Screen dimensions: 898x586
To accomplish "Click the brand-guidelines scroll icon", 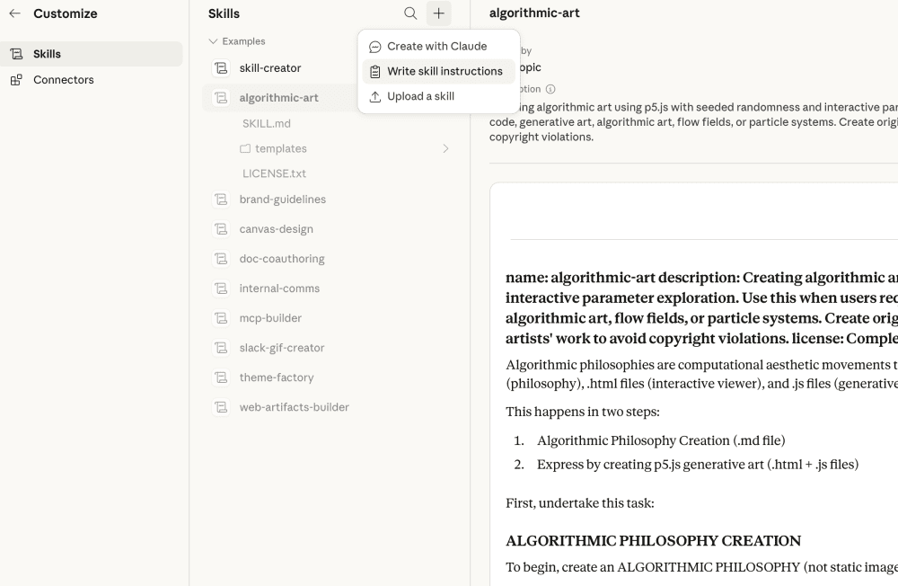I will (x=221, y=200).
